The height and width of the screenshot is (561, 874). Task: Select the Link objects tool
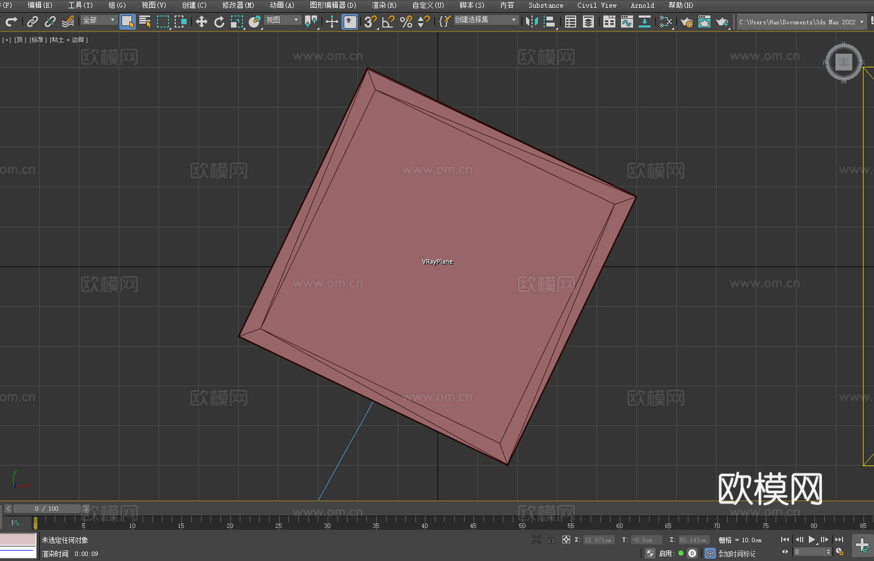[33, 22]
